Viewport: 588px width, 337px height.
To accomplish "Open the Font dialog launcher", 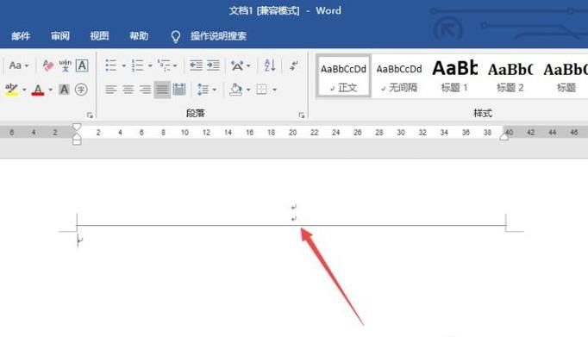I will 90,115.
